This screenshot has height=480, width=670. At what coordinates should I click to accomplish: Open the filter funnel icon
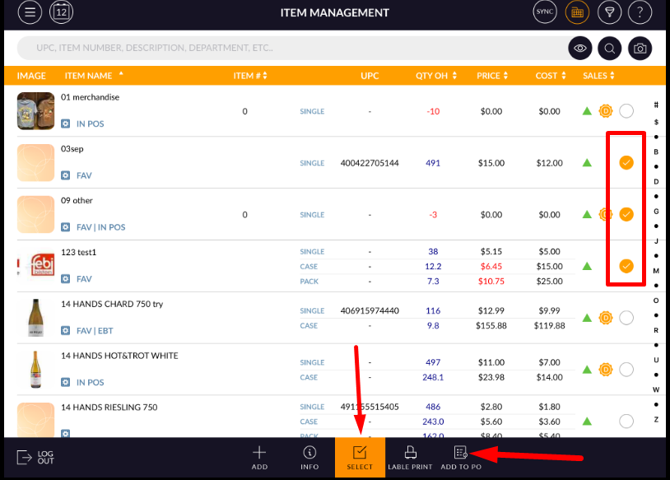(609, 12)
